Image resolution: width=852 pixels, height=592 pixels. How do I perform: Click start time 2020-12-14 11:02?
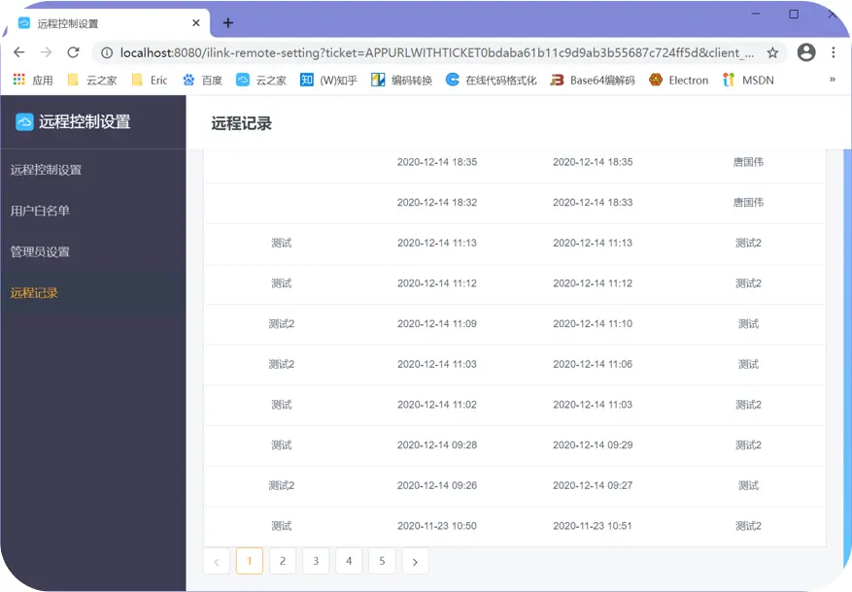click(x=437, y=405)
